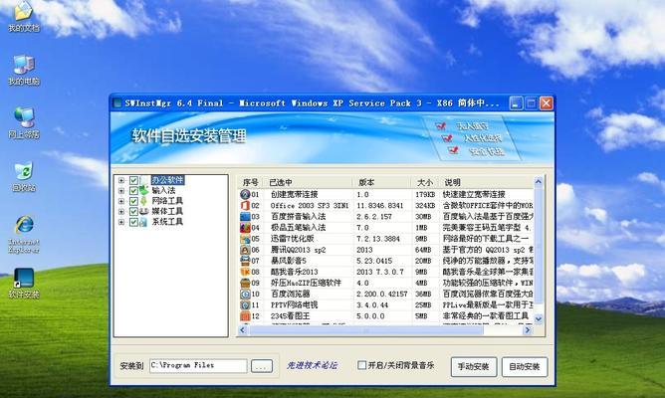This screenshot has width=665, height=398.
Task: Click the 自动安装 button
Action: (525, 366)
